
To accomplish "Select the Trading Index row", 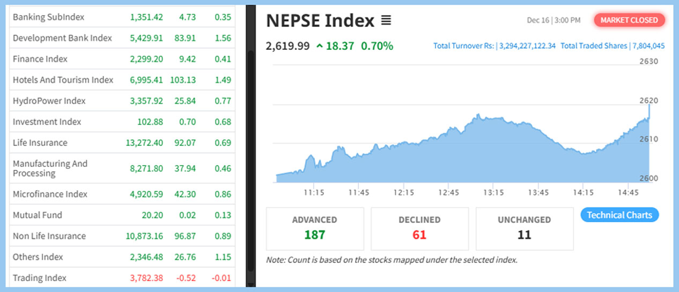I will pyautogui.click(x=40, y=278).
